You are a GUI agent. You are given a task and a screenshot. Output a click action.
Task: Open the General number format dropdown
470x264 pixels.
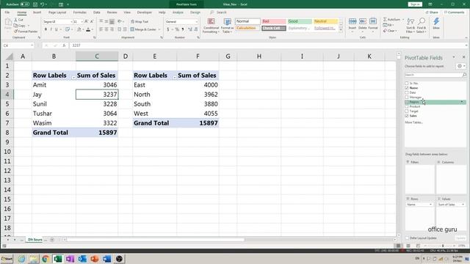(197, 21)
